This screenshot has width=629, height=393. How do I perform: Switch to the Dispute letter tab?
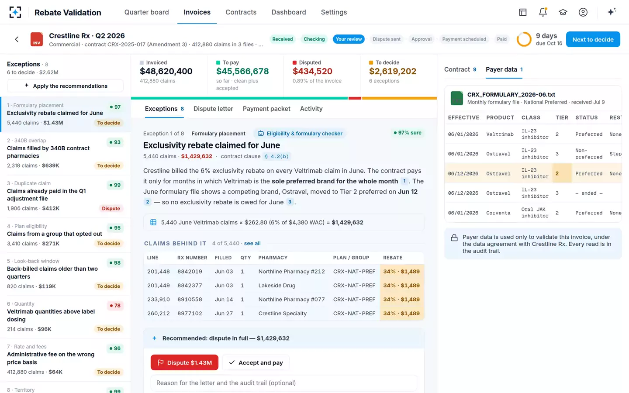pos(213,109)
